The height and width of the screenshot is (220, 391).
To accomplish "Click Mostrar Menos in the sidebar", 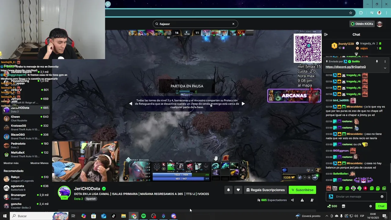I will point(39,163).
